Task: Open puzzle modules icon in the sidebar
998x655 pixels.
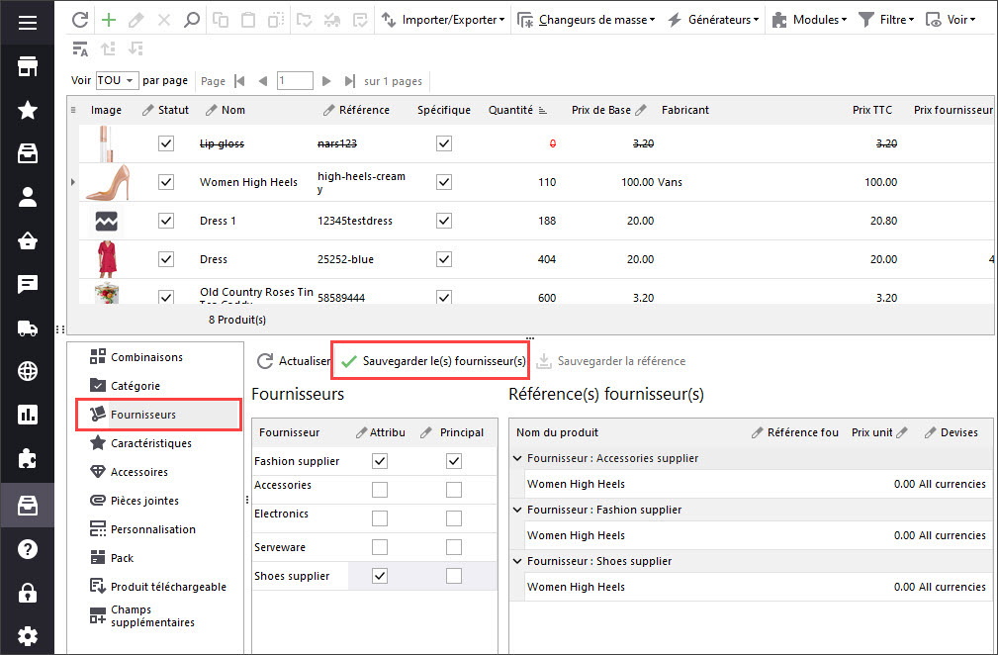Action: click(28, 458)
